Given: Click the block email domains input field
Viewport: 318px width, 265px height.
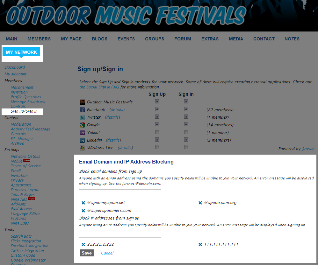Looking at the screenshot, I should click(x=120, y=193).
